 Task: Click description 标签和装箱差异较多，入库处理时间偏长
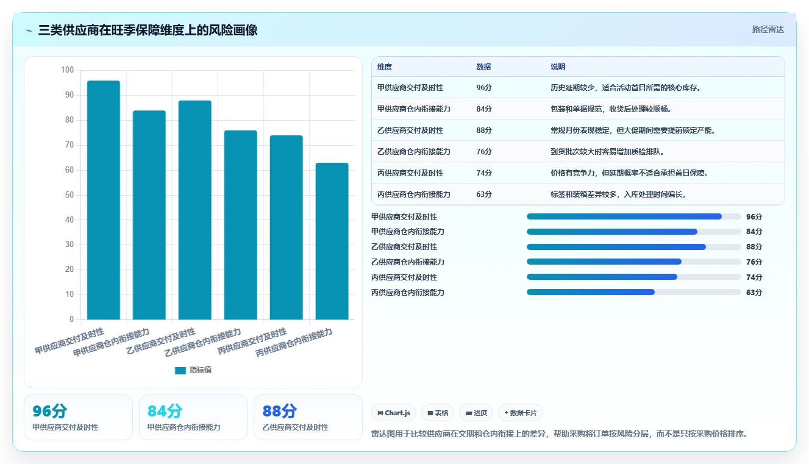click(618, 195)
